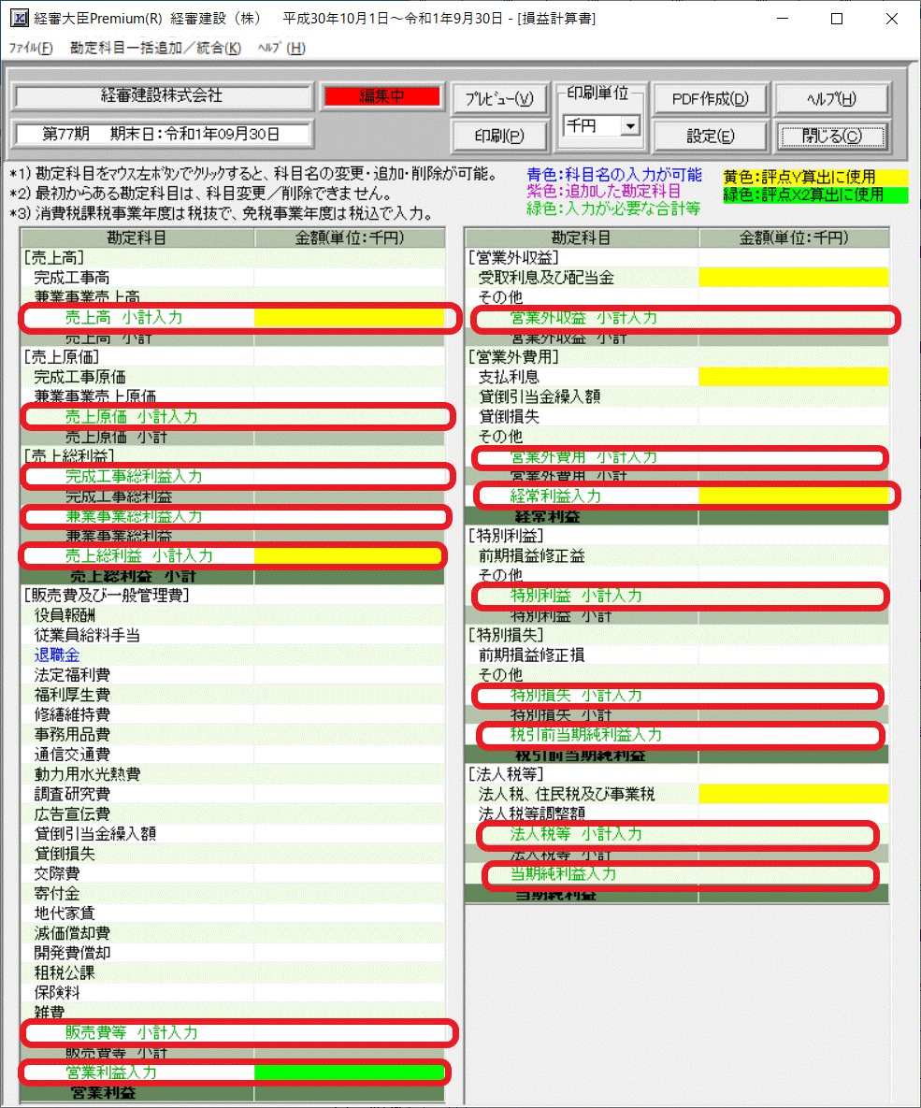Click the 福利厚生費 account row
921x1108 pixels.
233,695
